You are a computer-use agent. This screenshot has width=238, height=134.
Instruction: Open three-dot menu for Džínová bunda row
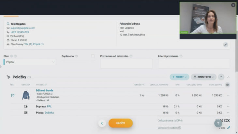click(228, 95)
